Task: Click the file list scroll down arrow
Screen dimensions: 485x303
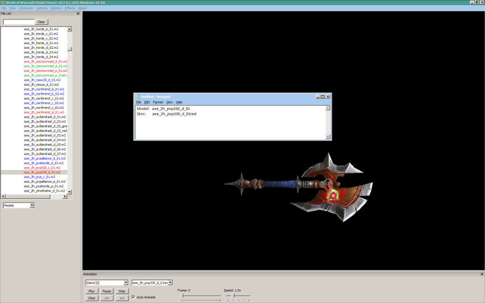Action: click(x=70, y=192)
